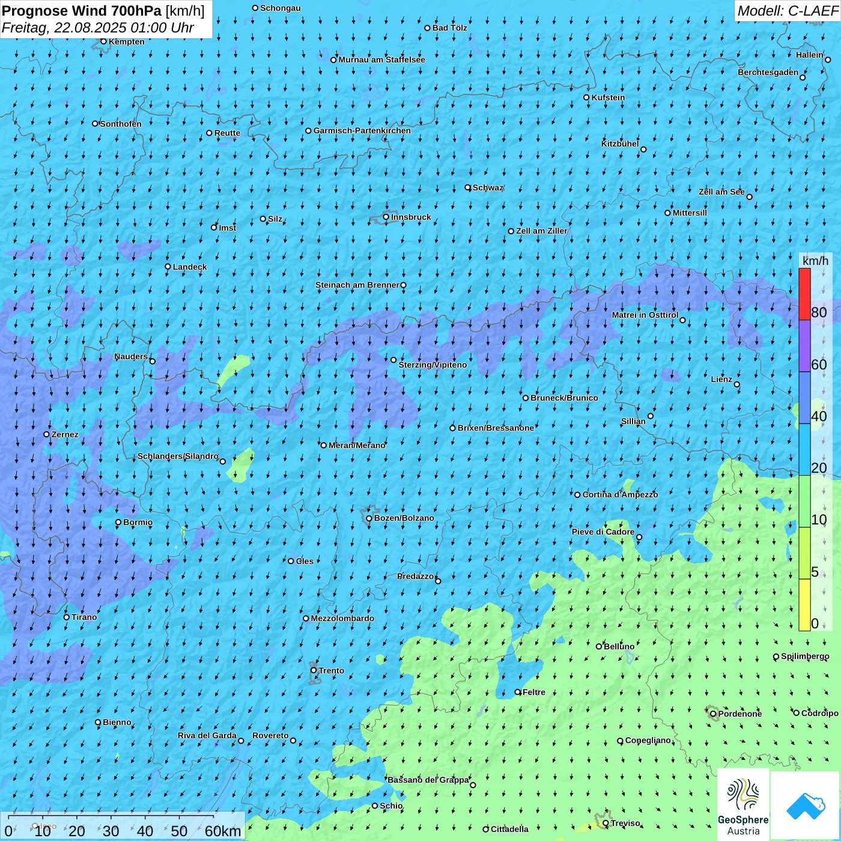Click the '60km' distance scale label
Viewport: 841px width, 841px height.
(x=223, y=831)
